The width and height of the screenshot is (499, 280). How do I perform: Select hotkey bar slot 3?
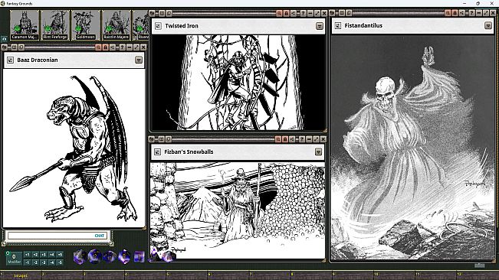[x=103, y=275]
